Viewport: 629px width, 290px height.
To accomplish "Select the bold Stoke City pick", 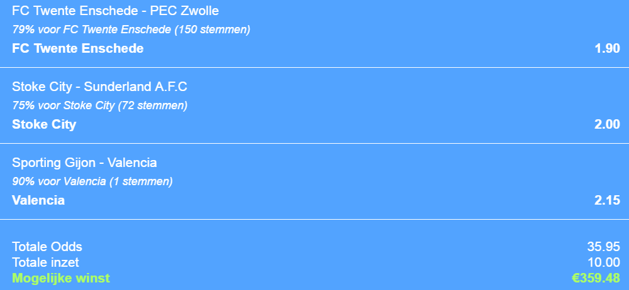I will pos(44,124).
